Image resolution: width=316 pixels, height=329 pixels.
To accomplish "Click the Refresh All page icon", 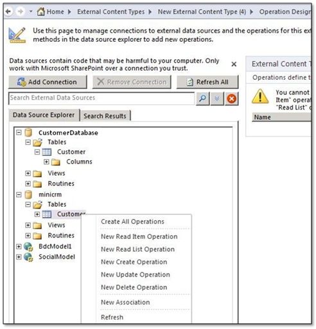I will pyautogui.click(x=189, y=82).
